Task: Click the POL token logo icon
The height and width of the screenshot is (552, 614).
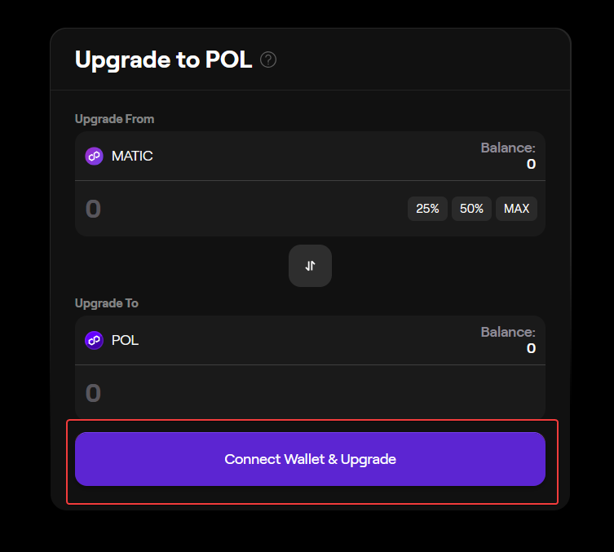Action: [x=95, y=340]
